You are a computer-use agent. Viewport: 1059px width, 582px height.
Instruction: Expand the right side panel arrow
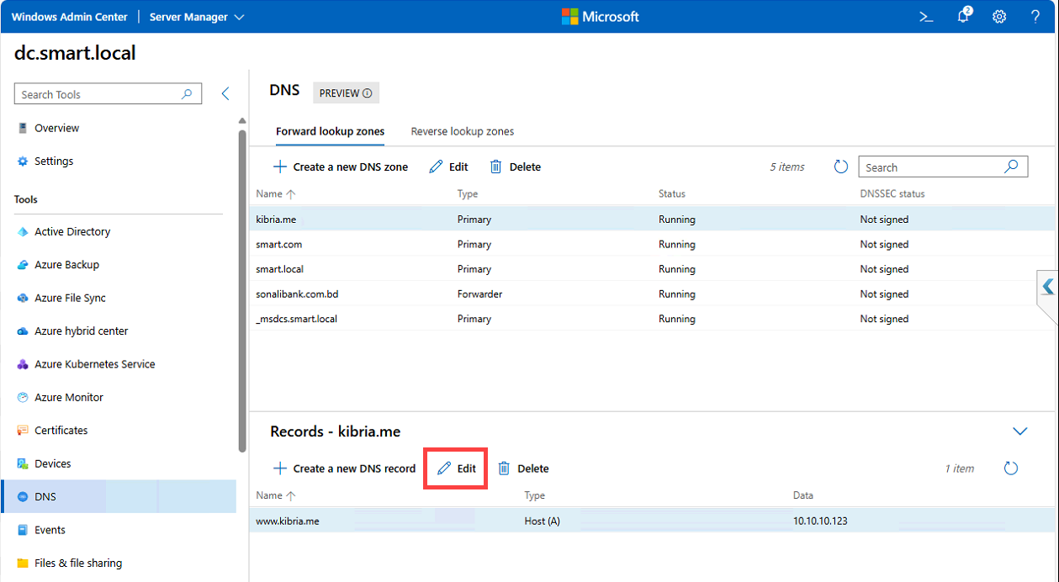tap(1048, 287)
